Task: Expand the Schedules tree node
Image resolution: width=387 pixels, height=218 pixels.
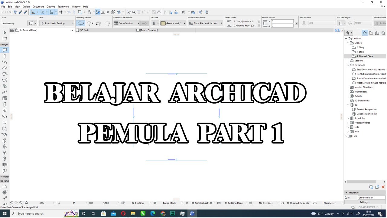Action: pos(348,118)
